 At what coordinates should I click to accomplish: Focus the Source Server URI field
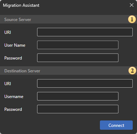point(85,32)
